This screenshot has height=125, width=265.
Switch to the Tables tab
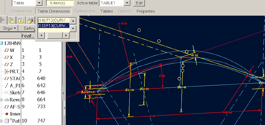tap(106, 11)
